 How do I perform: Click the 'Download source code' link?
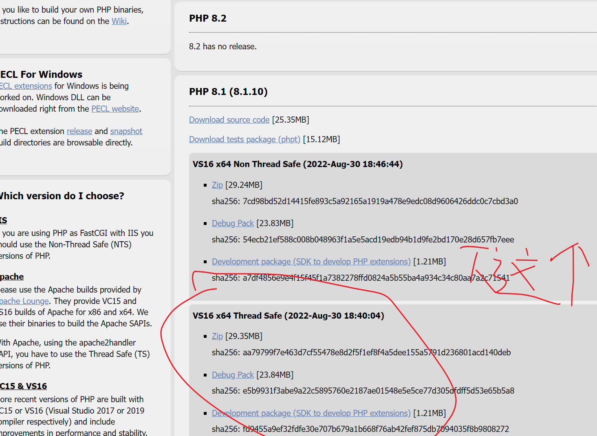tap(229, 120)
